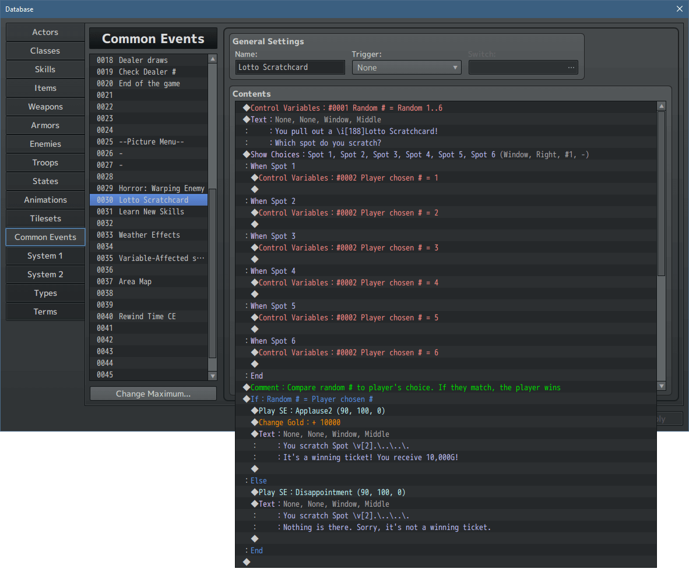Switch to the Types tab
The width and height of the screenshot is (689, 569).
[x=45, y=294]
